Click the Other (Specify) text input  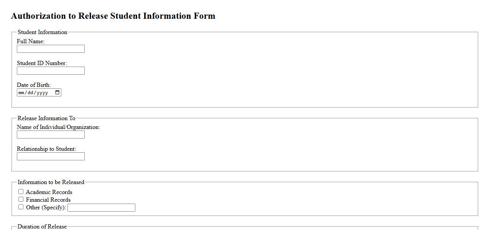coord(101,207)
